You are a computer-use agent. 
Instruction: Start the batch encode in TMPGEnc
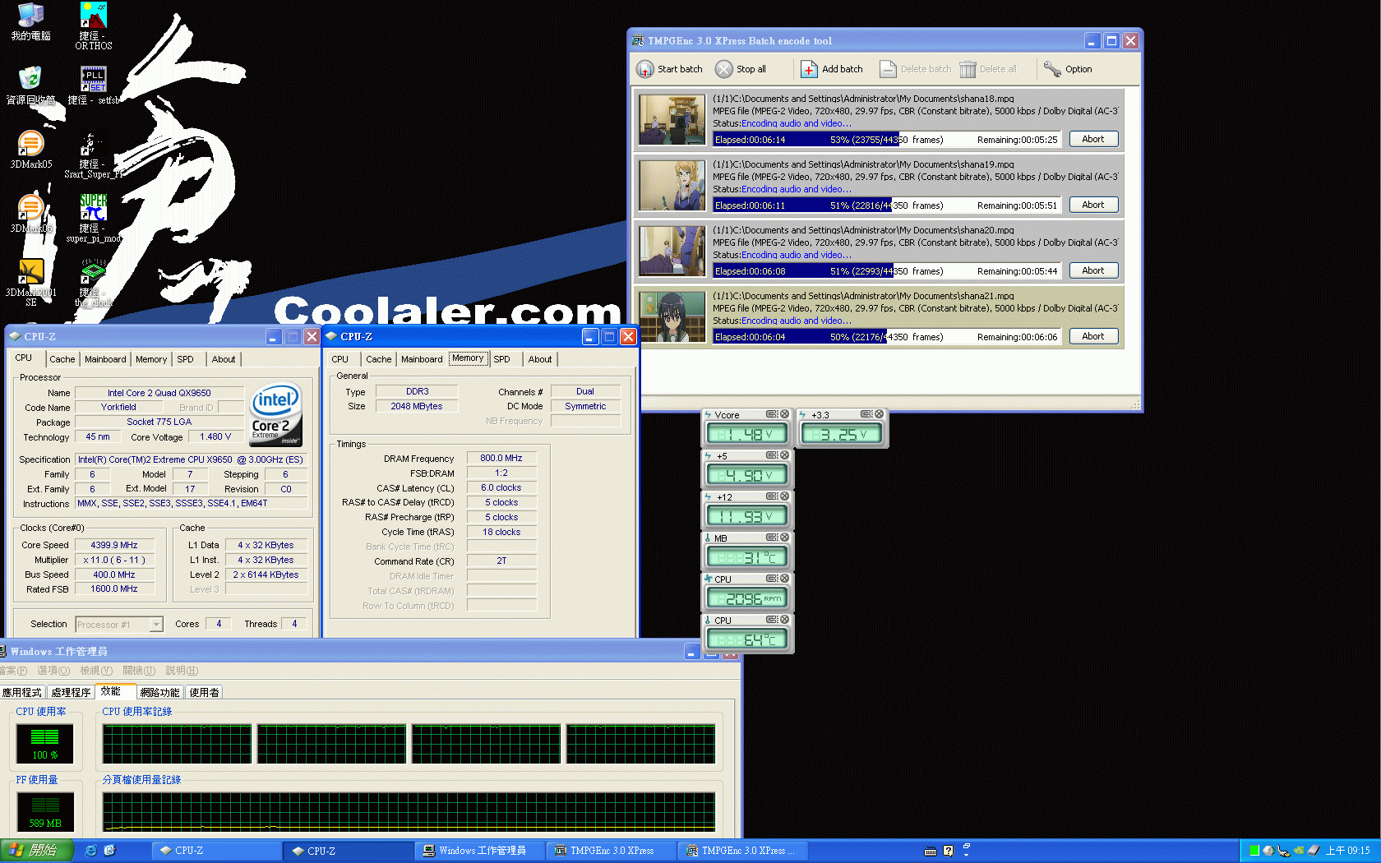pyautogui.click(x=669, y=69)
